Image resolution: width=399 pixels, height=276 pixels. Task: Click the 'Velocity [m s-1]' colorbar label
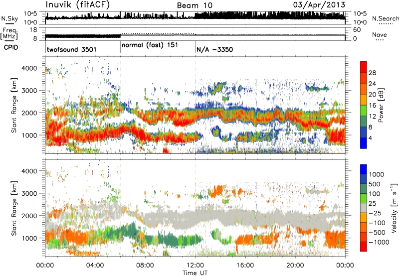(394, 208)
